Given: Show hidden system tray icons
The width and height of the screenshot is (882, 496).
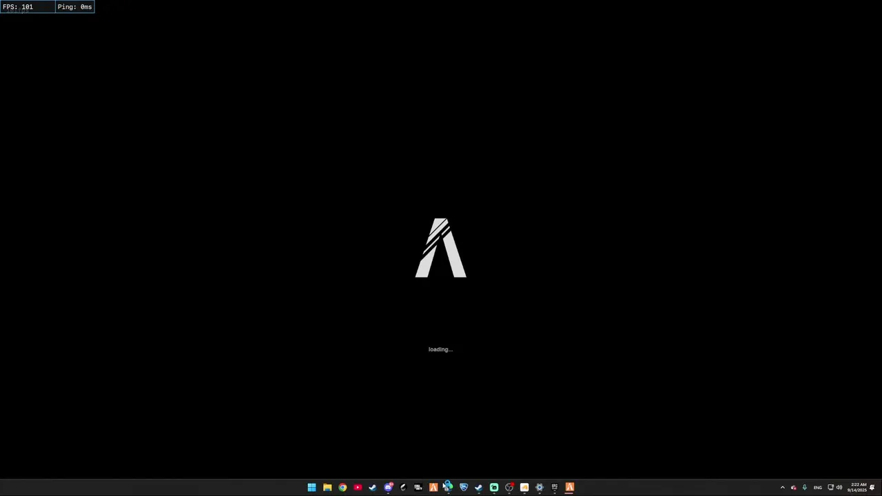Looking at the screenshot, I should (x=782, y=488).
